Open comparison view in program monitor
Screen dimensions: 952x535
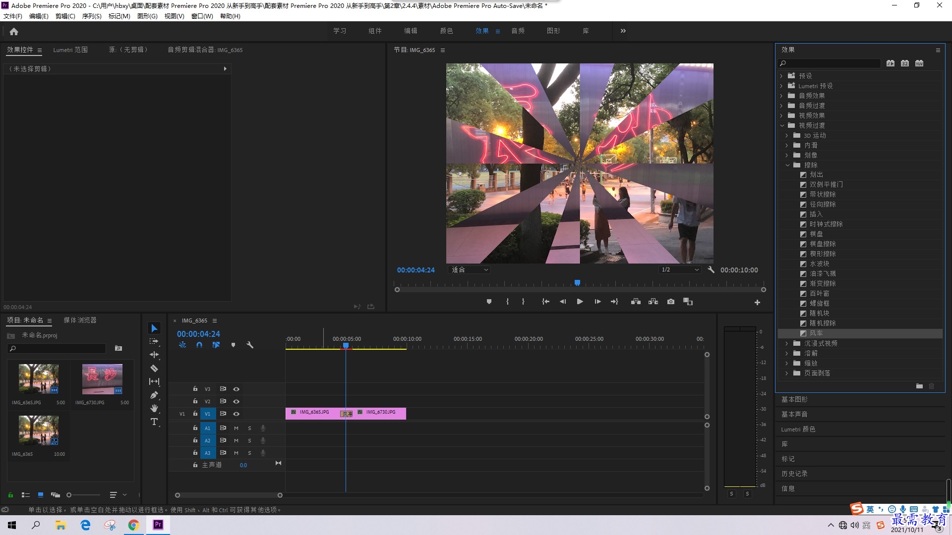tap(688, 302)
